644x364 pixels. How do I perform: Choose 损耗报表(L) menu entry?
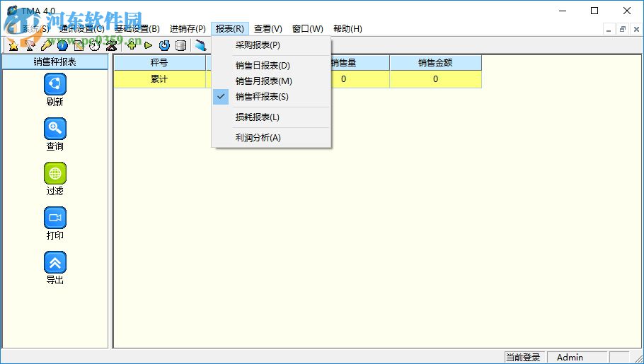coord(272,117)
